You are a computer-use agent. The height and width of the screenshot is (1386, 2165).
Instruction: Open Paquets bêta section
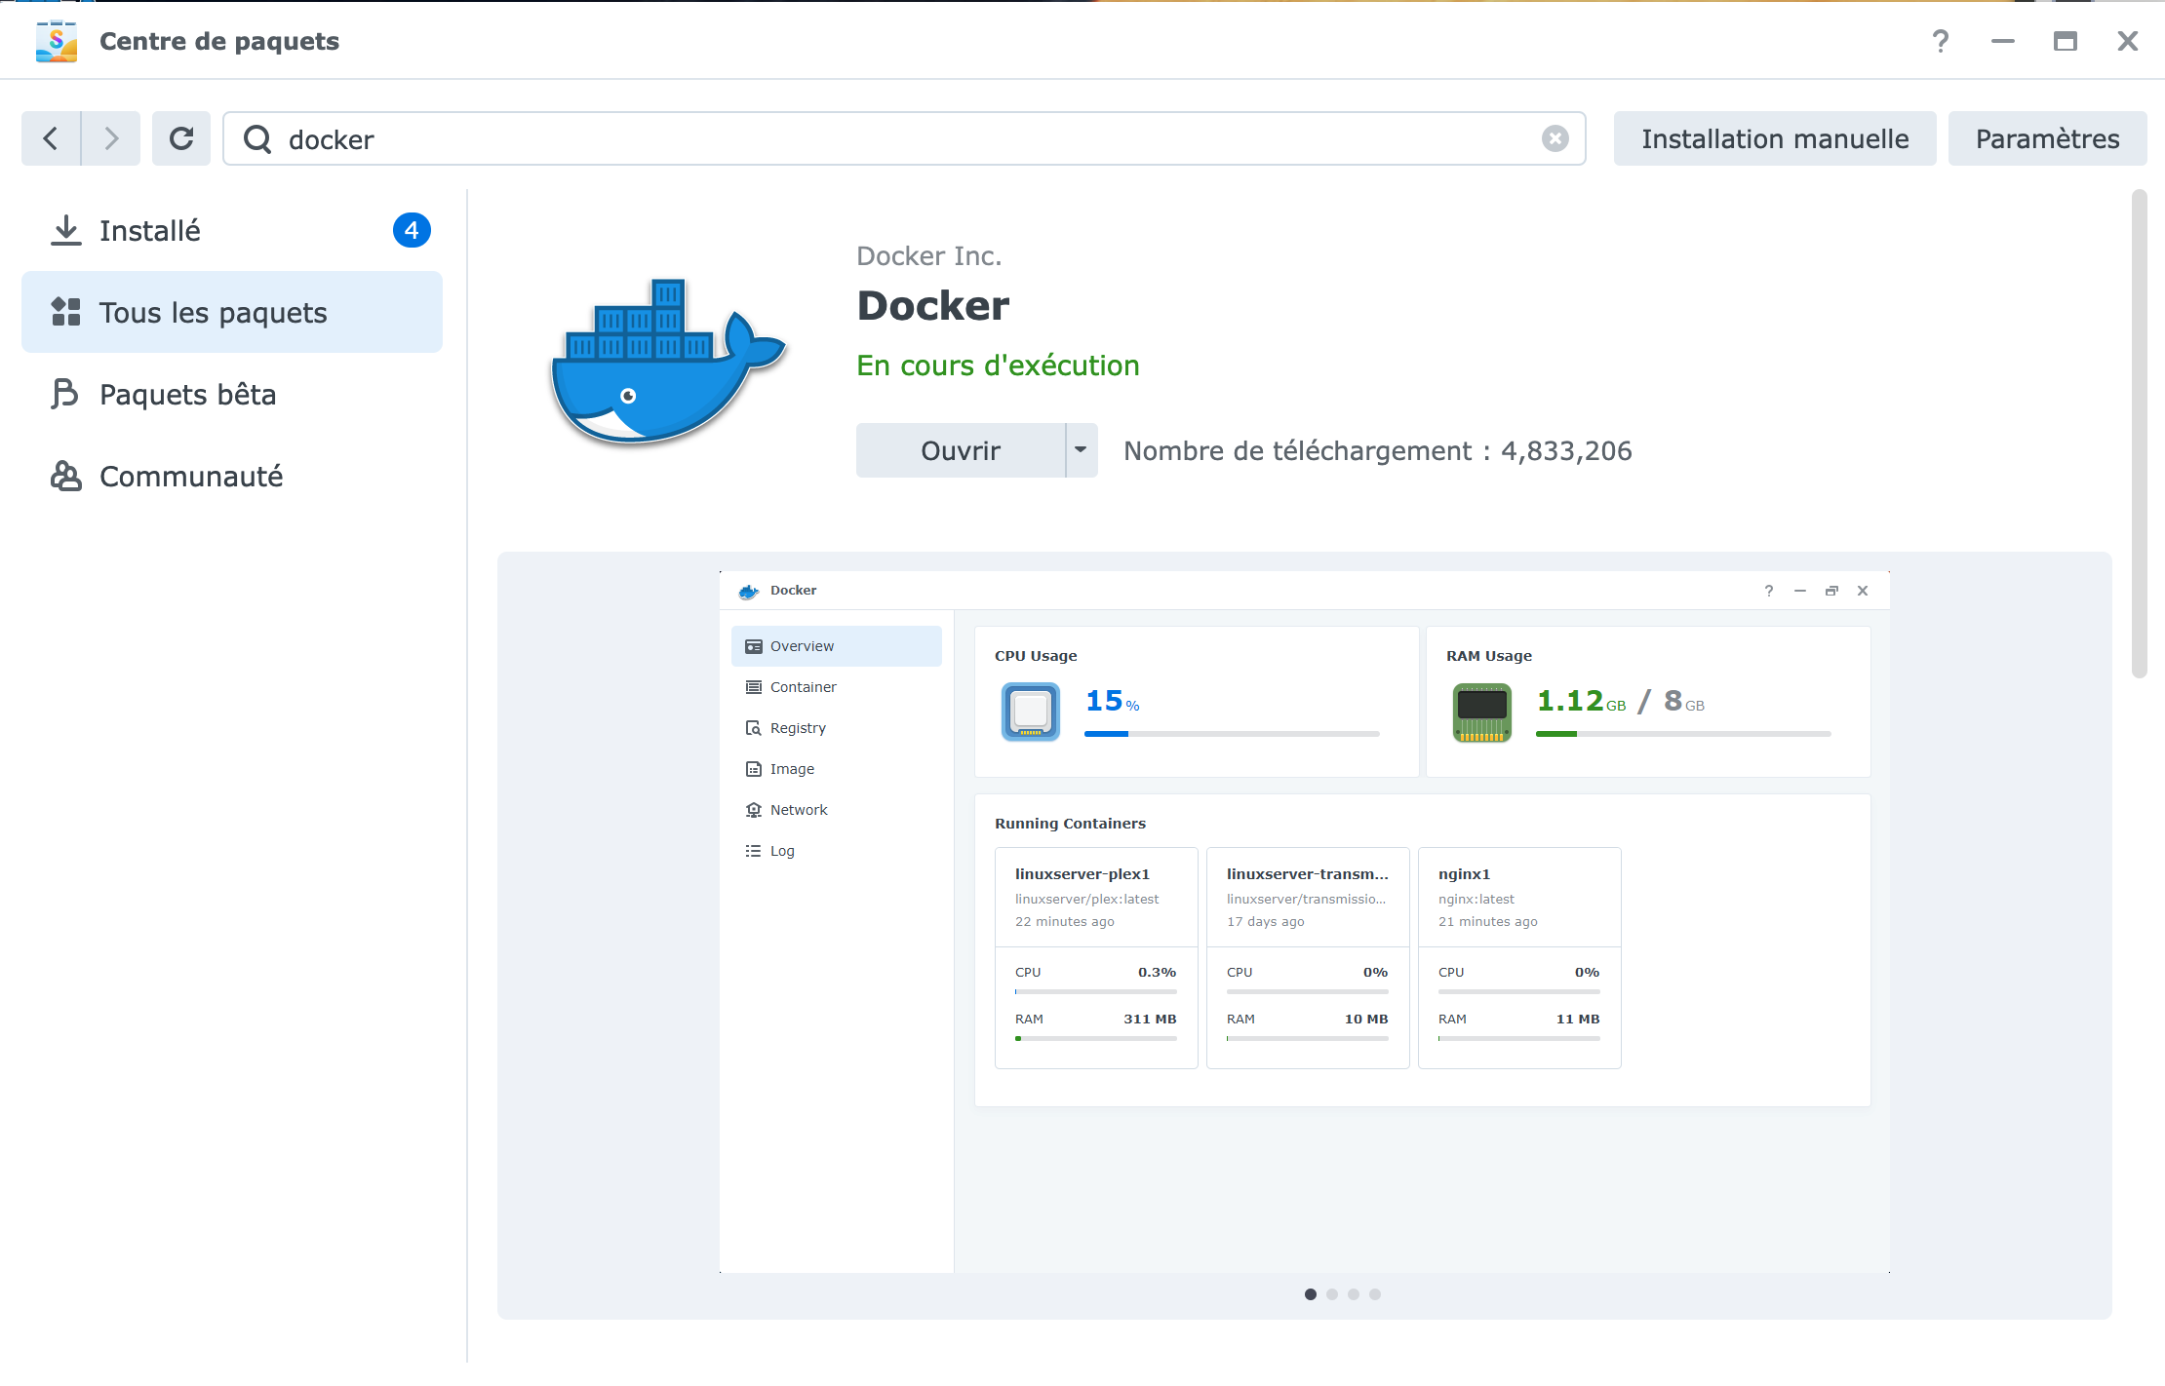(232, 394)
